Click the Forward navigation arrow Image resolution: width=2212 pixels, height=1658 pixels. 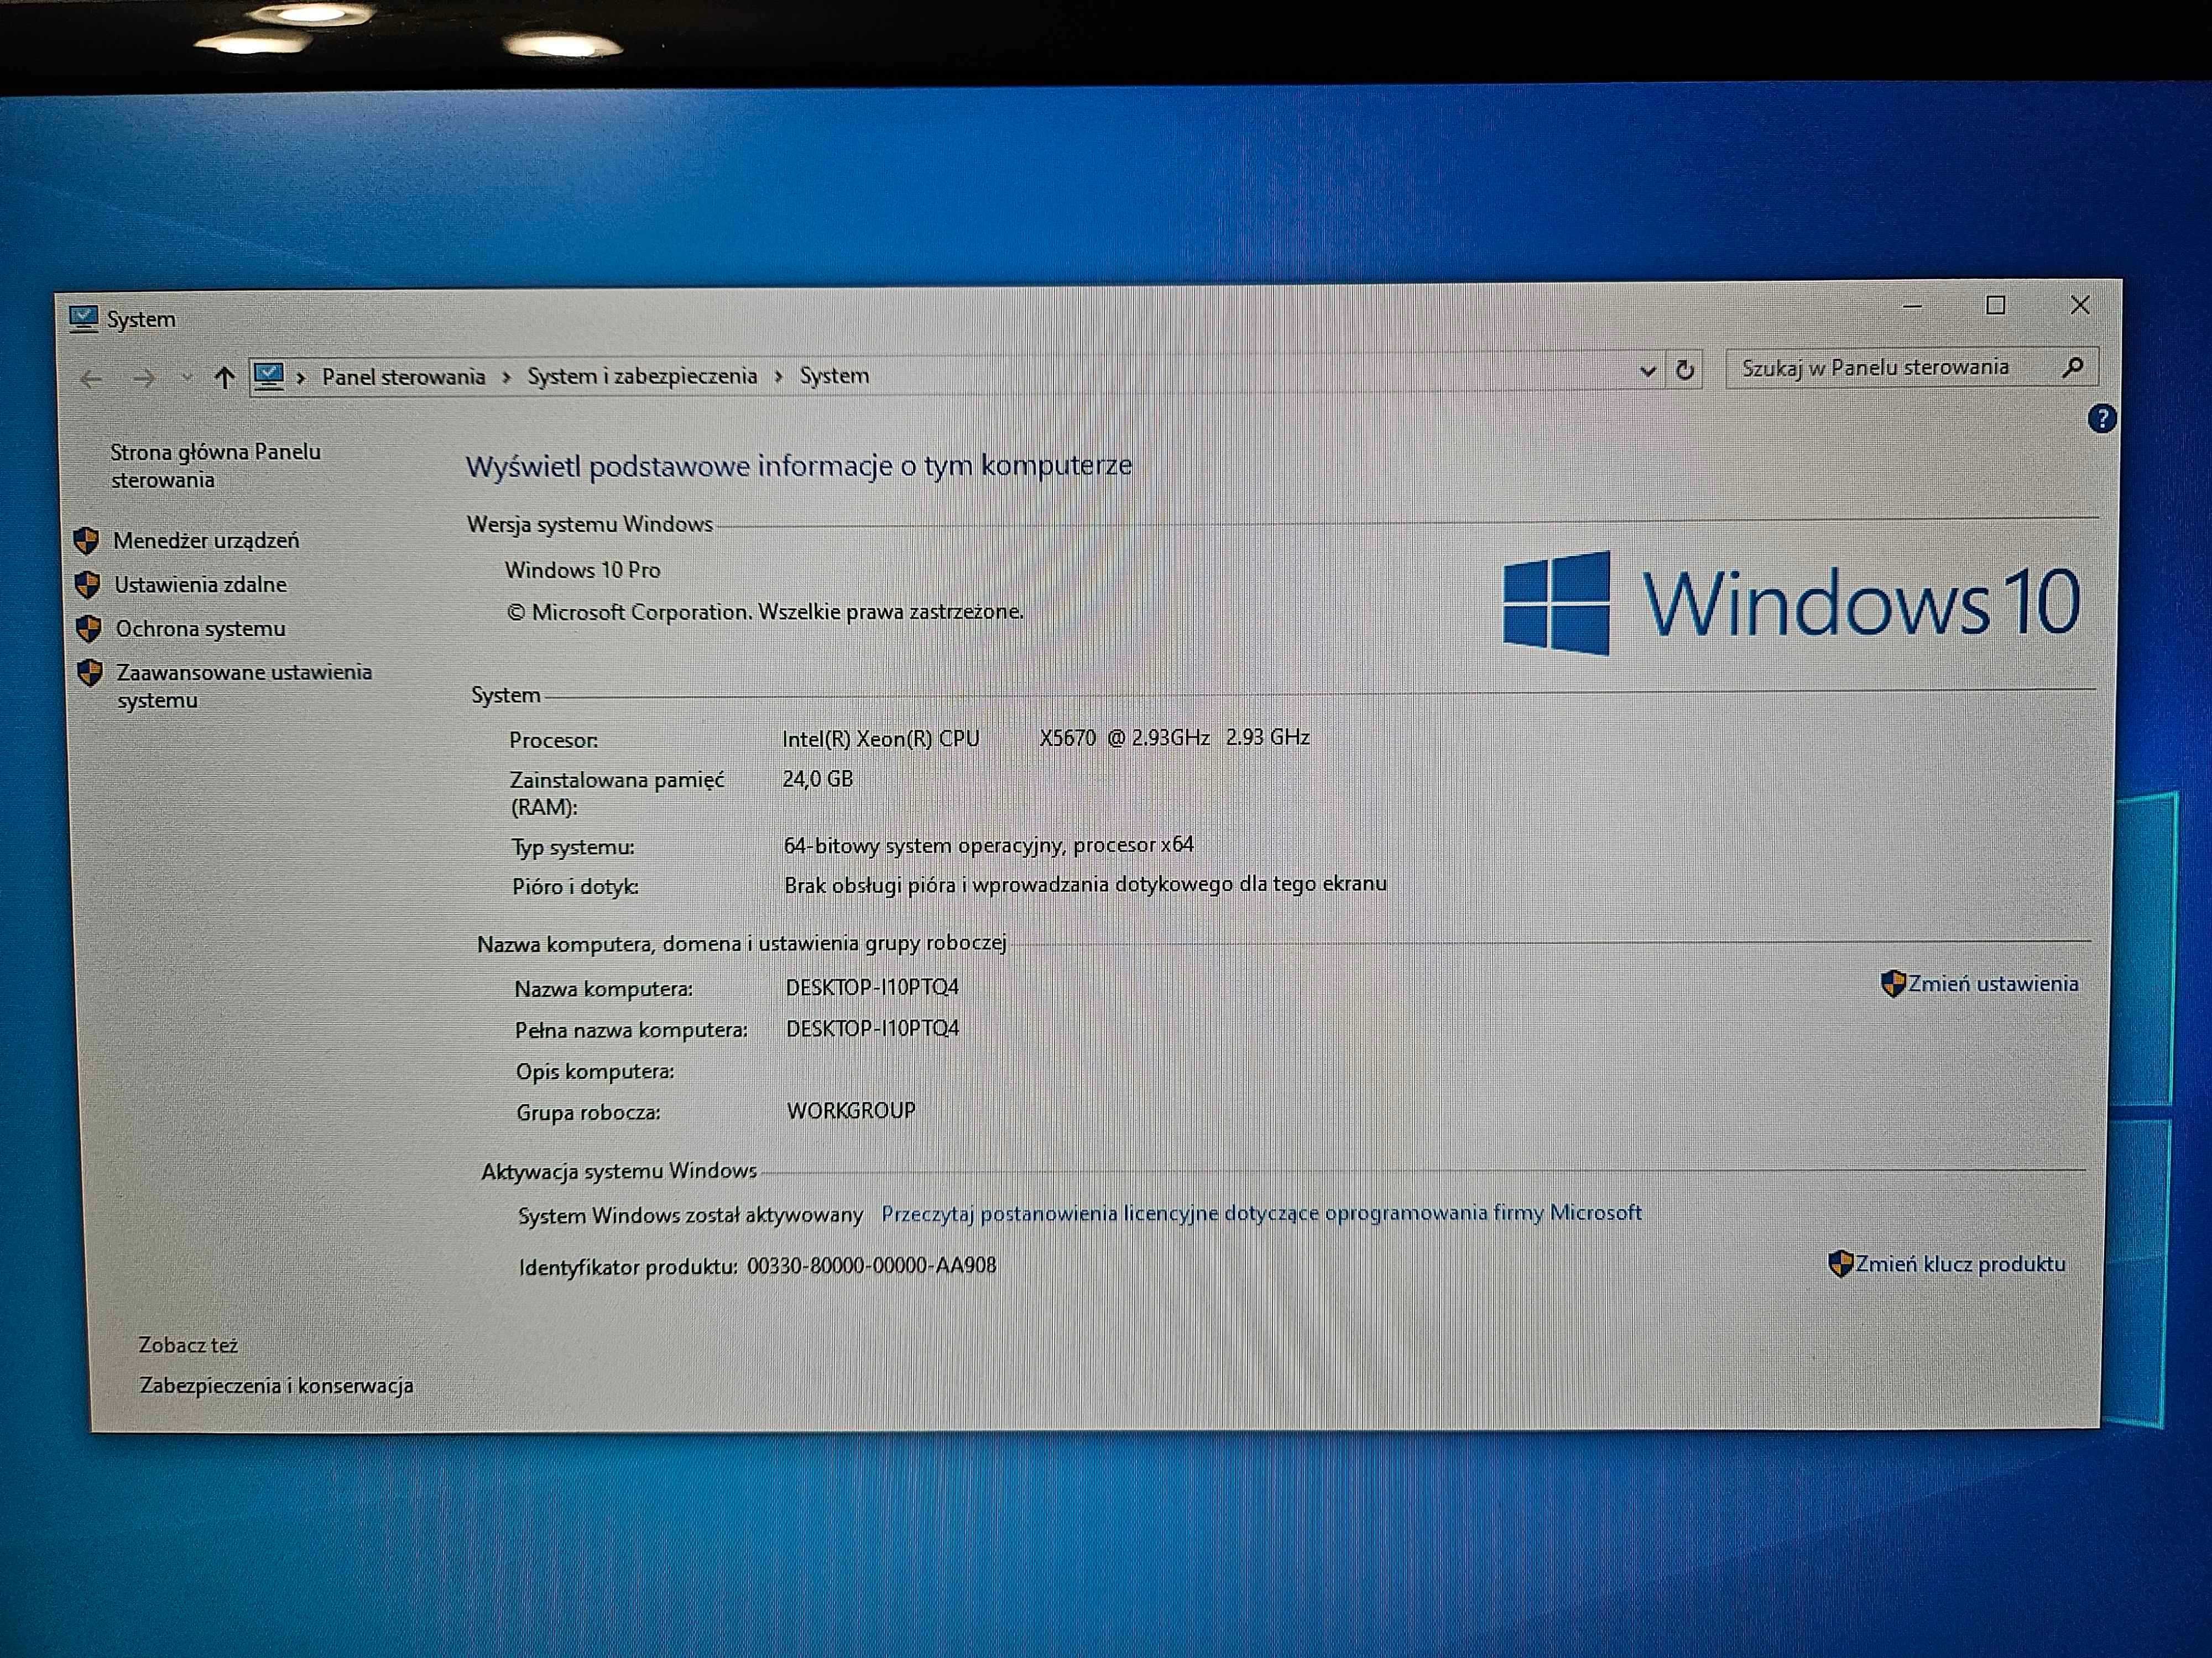click(x=144, y=378)
